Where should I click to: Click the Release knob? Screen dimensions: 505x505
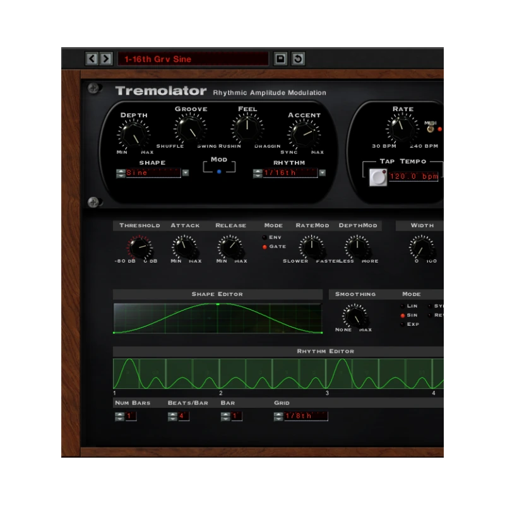coord(230,247)
